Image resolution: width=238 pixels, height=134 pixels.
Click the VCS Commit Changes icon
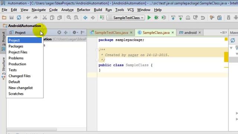click(x=180, y=17)
